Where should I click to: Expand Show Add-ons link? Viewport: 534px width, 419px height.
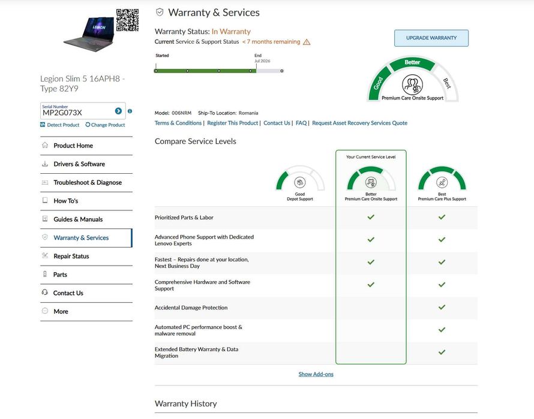click(316, 375)
